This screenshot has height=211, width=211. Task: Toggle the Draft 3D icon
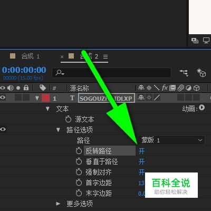click(x=201, y=73)
